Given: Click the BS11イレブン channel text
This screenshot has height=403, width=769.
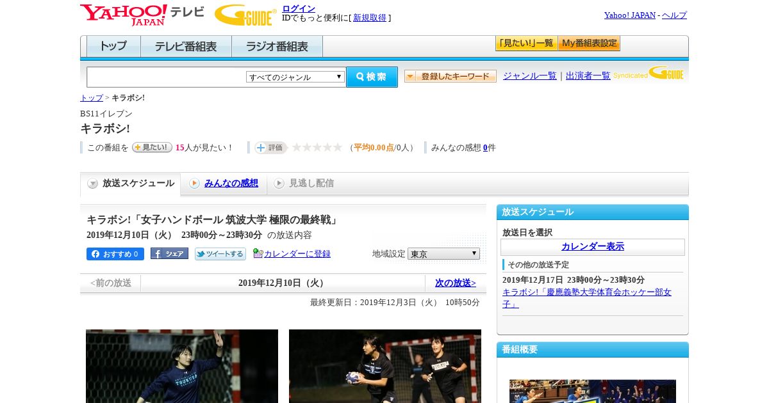Looking at the screenshot, I should pos(106,113).
